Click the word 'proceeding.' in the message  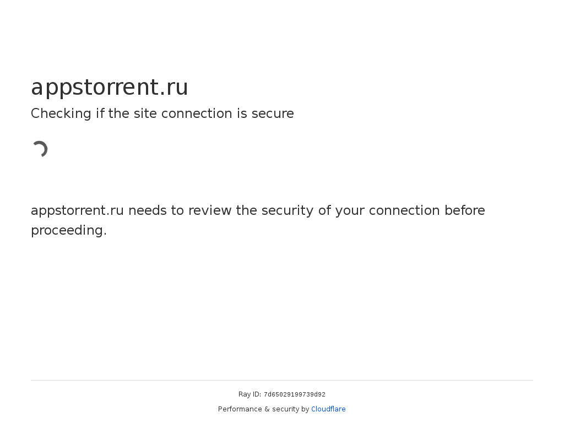pos(69,231)
